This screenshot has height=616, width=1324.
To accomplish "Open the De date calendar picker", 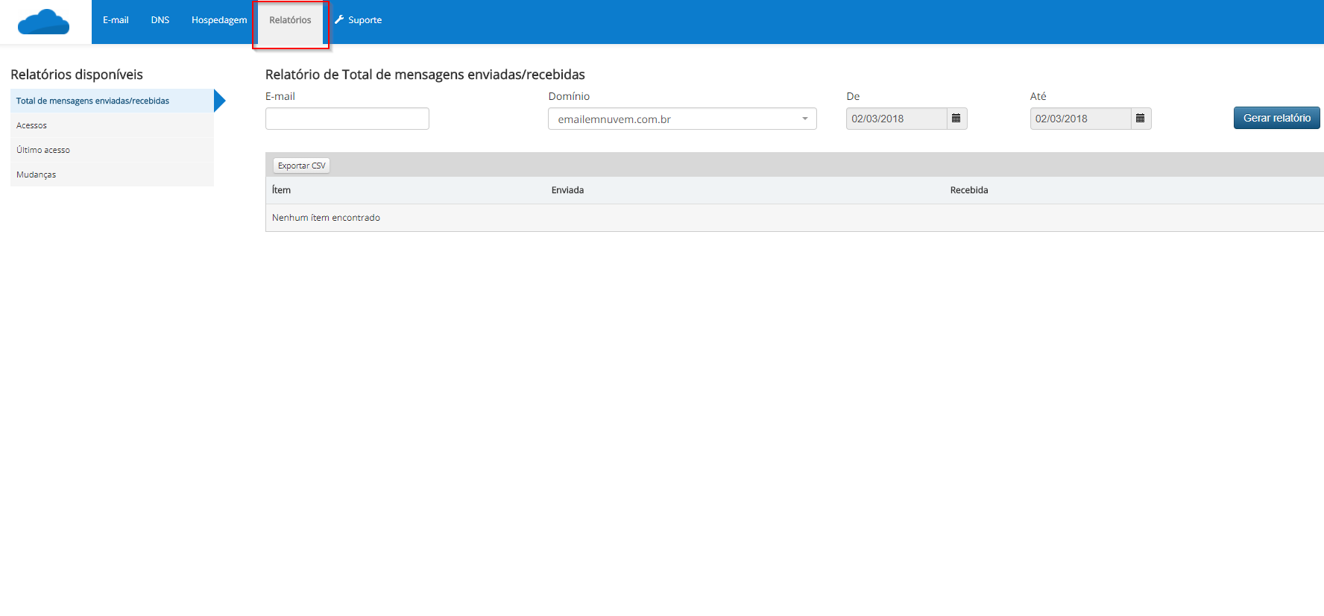I will tap(956, 119).
